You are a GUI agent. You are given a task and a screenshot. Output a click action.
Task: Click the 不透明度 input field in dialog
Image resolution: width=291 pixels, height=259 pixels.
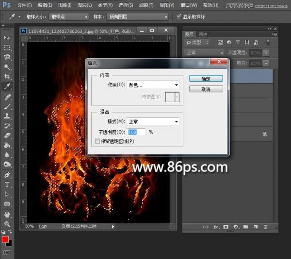pos(136,132)
